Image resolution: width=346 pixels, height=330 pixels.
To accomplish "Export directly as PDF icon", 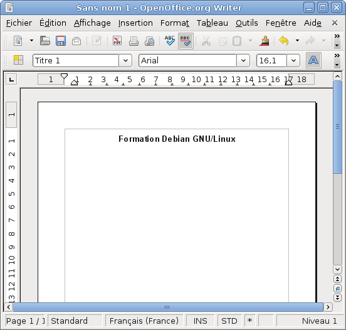I will (117, 41).
